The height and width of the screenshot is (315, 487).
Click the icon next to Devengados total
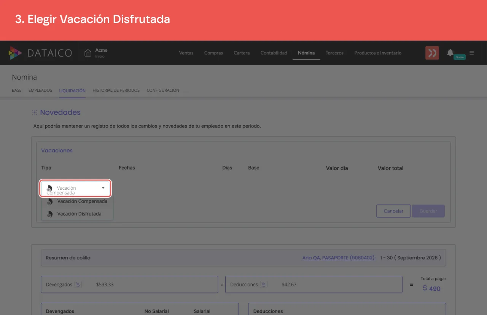tap(78, 285)
